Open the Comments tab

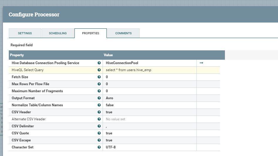(x=123, y=33)
